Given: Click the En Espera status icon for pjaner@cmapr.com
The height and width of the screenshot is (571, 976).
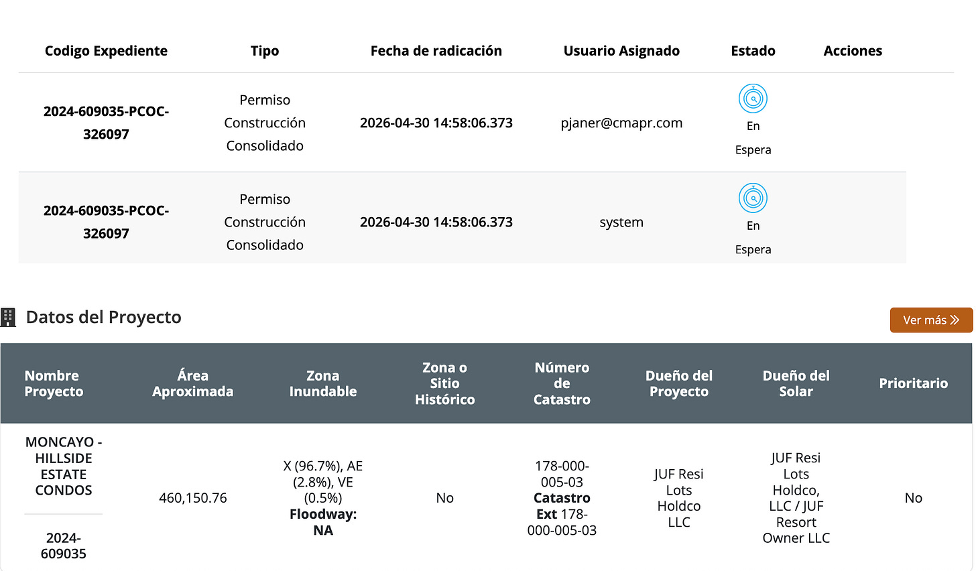Looking at the screenshot, I should coord(753,99).
